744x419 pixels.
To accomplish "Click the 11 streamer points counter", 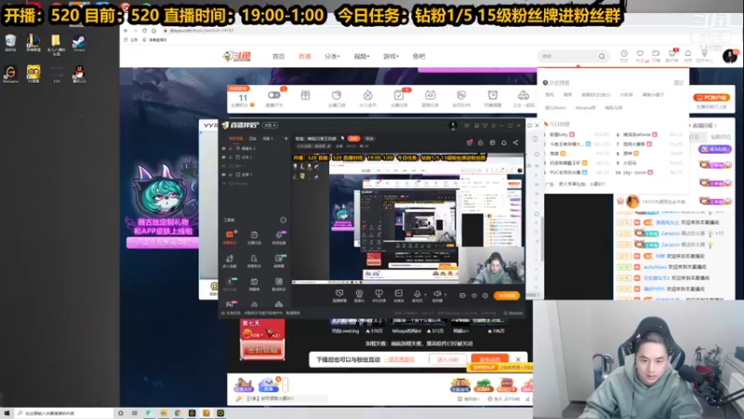I will click(243, 98).
